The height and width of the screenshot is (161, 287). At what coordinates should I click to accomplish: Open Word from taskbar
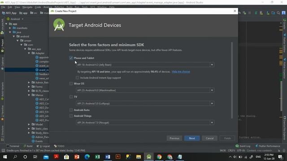pyautogui.click(x=108, y=157)
